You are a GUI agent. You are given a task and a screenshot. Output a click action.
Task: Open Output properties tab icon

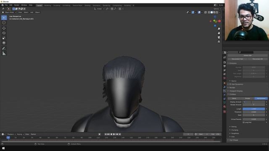coord(224,66)
